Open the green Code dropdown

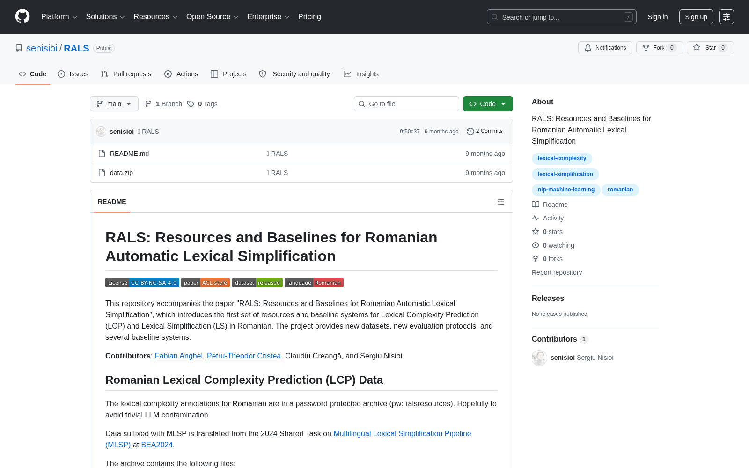[x=488, y=104]
